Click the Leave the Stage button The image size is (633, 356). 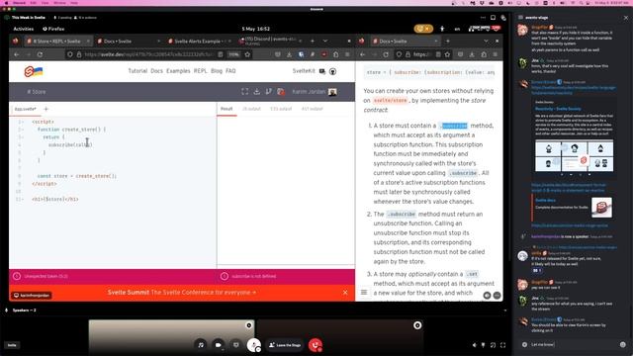(285, 345)
